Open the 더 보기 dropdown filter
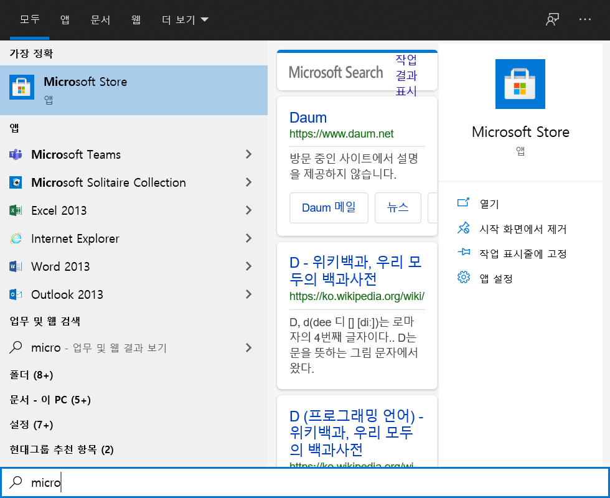 click(185, 19)
